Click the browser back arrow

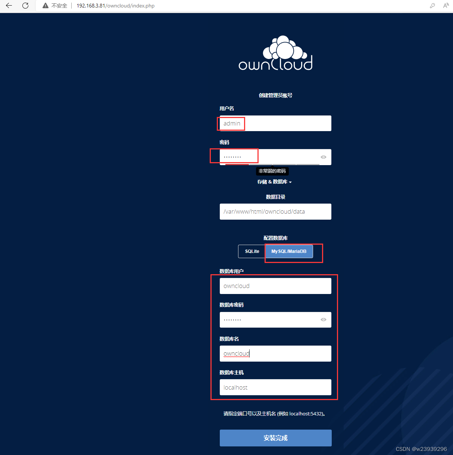click(x=9, y=6)
